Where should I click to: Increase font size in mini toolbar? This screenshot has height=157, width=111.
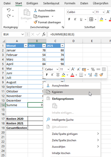(x=73, y=69)
